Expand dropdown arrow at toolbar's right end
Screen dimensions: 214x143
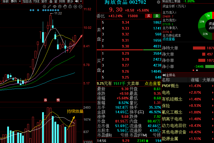(81, 1)
